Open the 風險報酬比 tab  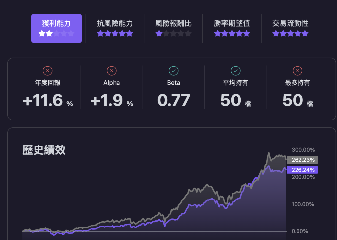click(173, 23)
